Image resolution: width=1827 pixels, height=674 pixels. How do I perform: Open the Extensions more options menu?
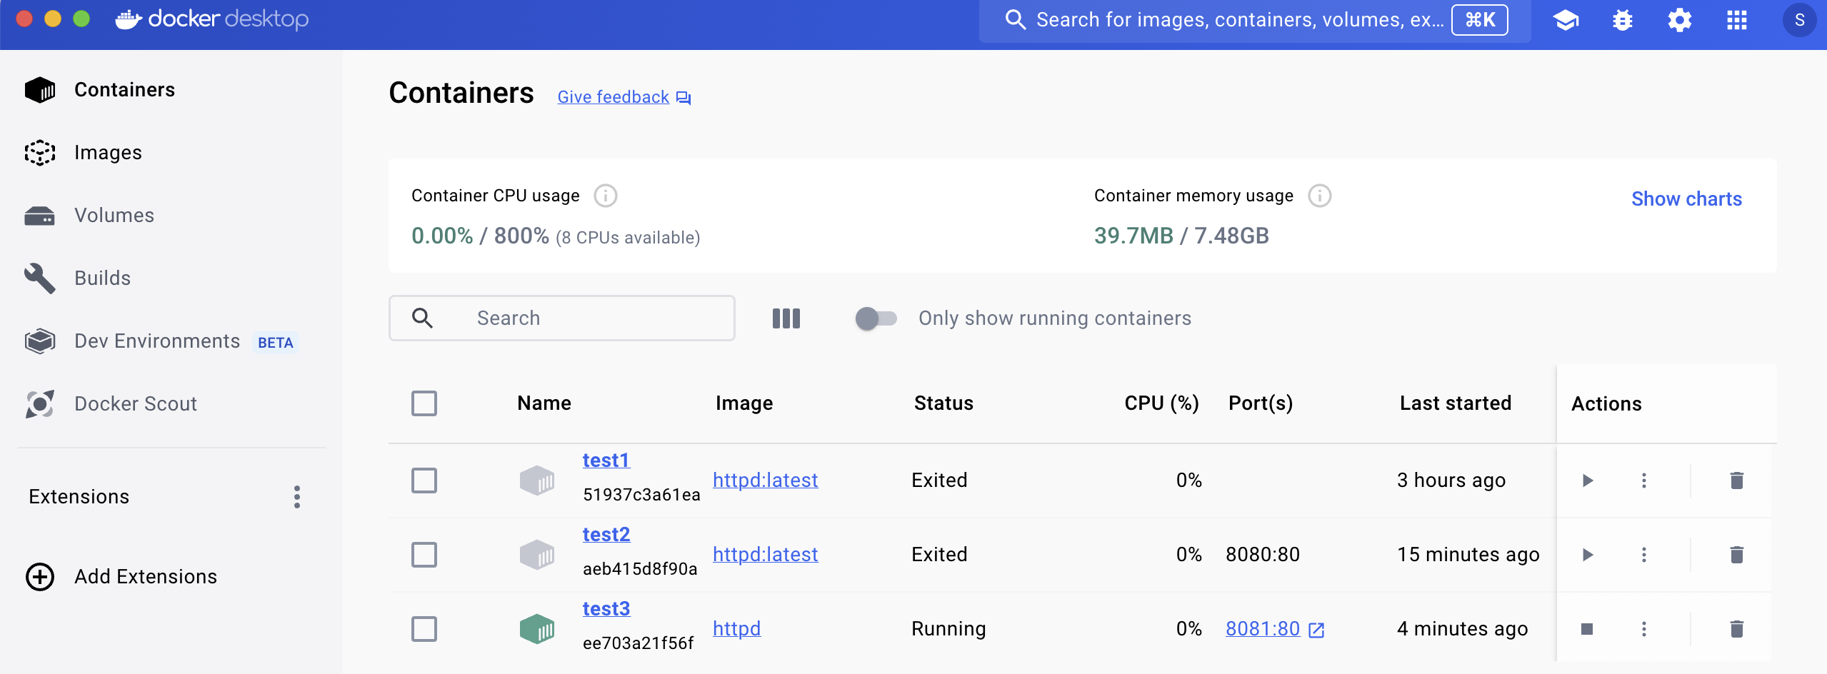click(297, 497)
